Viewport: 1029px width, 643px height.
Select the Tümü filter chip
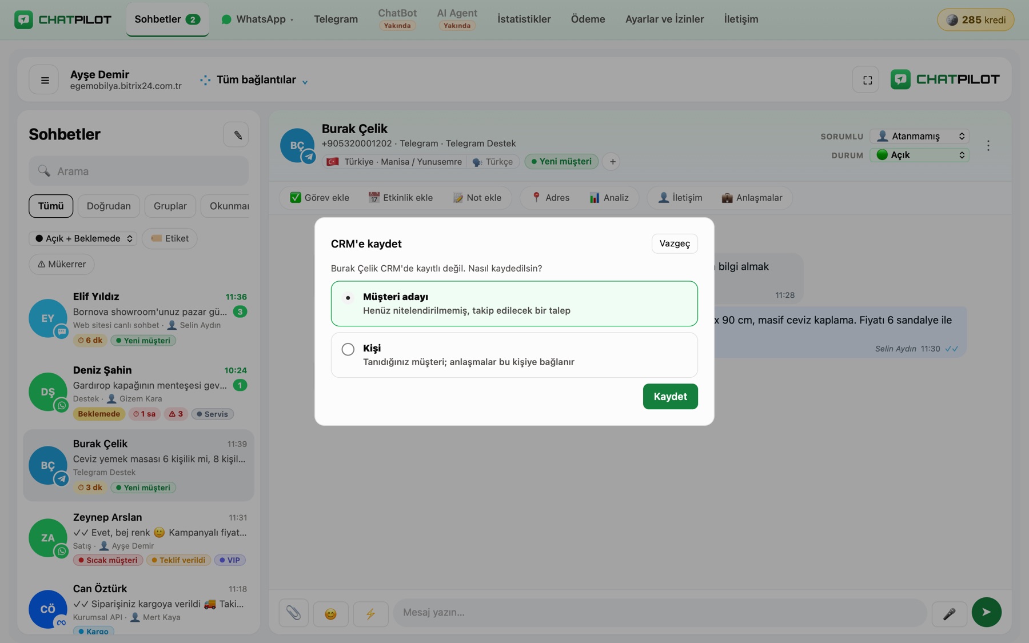51,206
